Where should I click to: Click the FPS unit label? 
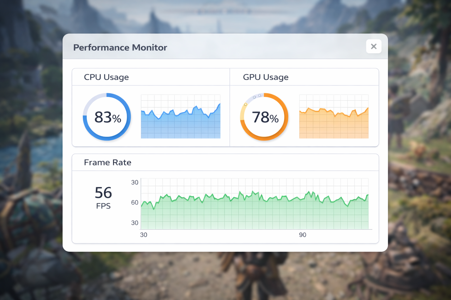pos(103,206)
